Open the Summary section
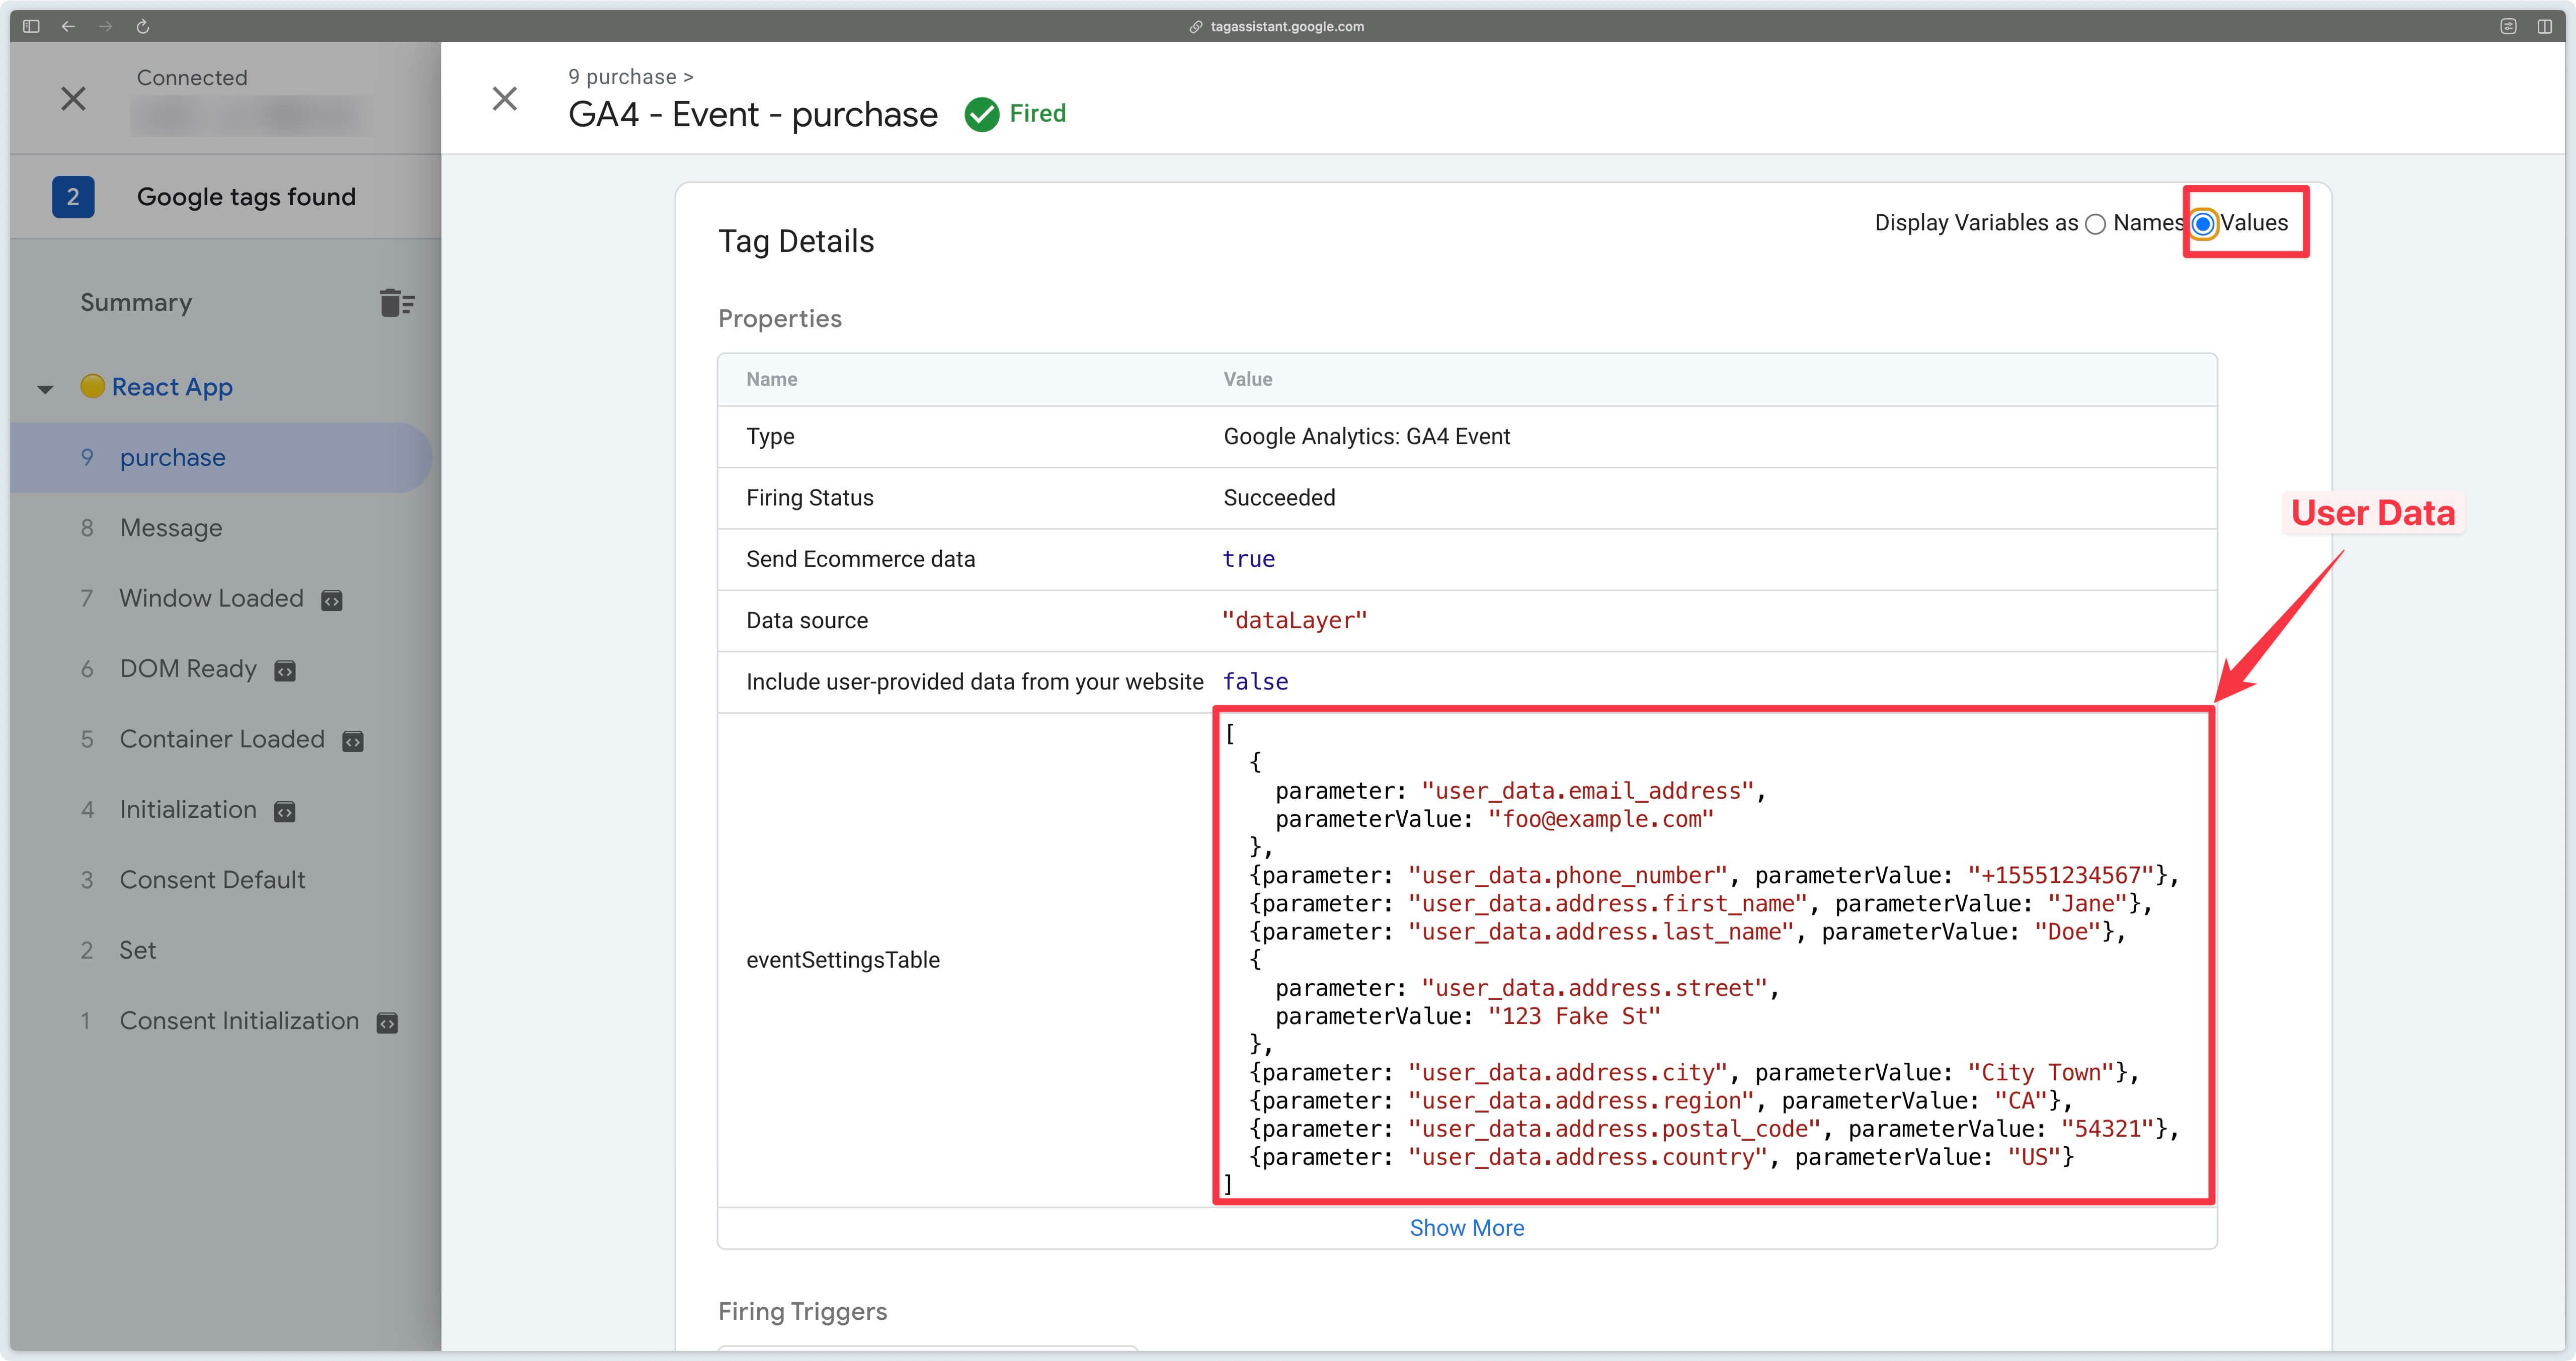 click(136, 302)
